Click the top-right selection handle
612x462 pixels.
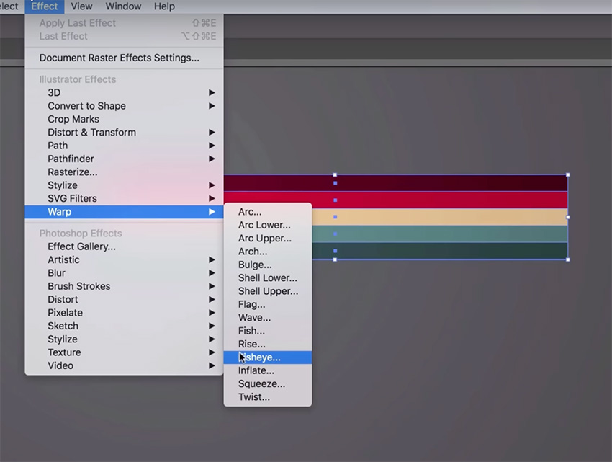point(568,174)
